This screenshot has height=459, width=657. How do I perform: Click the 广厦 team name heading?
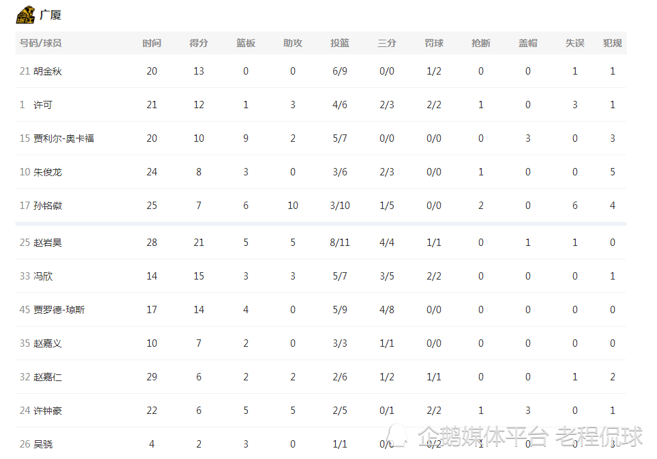[x=50, y=15]
